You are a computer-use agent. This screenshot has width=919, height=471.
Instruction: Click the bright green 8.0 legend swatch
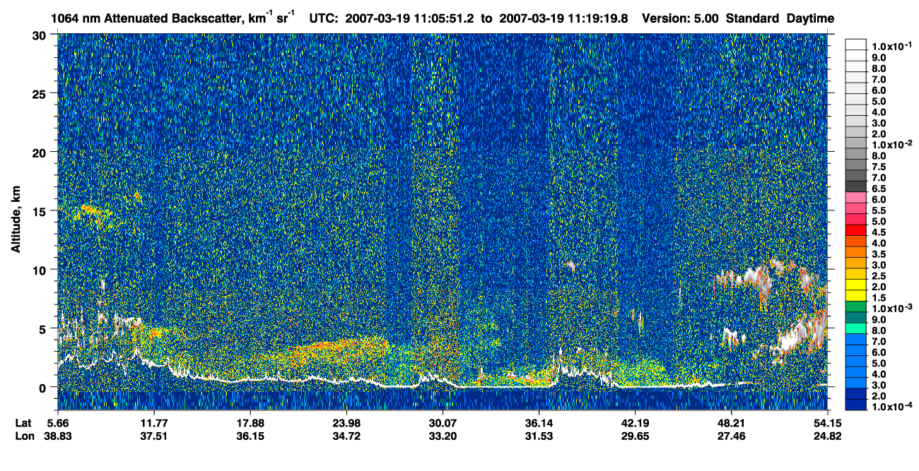coord(856,328)
